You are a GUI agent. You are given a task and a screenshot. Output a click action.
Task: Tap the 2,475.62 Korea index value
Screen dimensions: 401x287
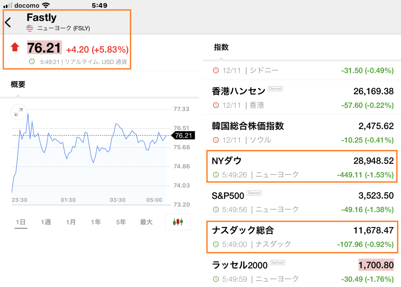coord(376,126)
